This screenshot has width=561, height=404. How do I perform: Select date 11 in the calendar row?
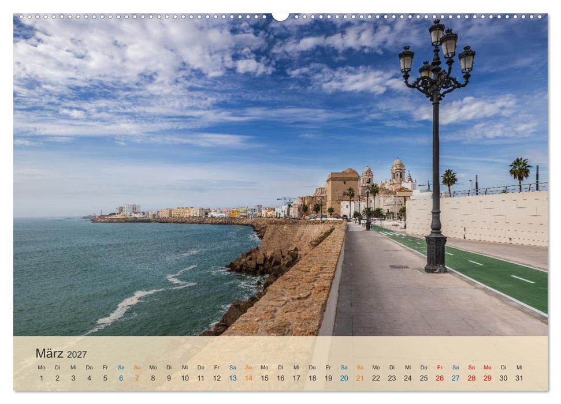point(200,378)
